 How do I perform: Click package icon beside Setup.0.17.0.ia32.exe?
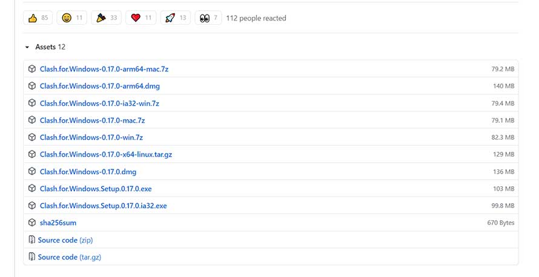pyautogui.click(x=32, y=205)
